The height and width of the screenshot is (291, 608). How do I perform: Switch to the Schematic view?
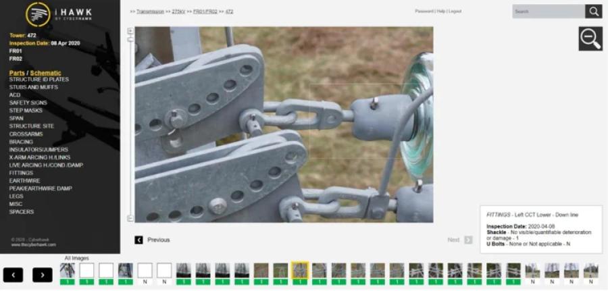pyautogui.click(x=45, y=73)
